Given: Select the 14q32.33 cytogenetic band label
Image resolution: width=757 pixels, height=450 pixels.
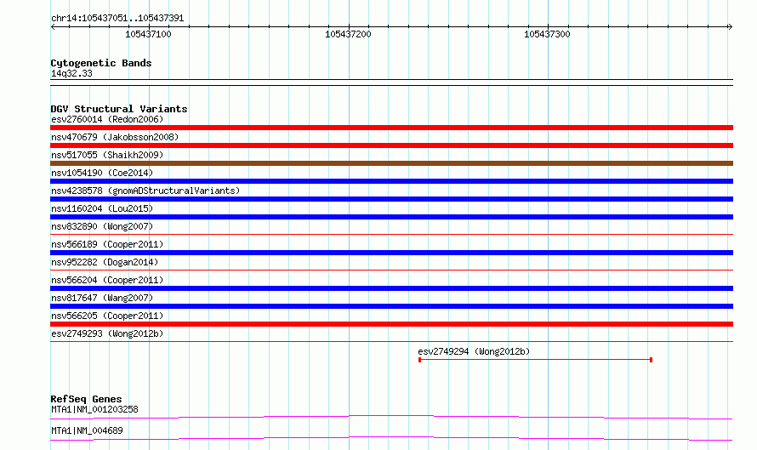Looking at the screenshot, I should click(x=71, y=73).
